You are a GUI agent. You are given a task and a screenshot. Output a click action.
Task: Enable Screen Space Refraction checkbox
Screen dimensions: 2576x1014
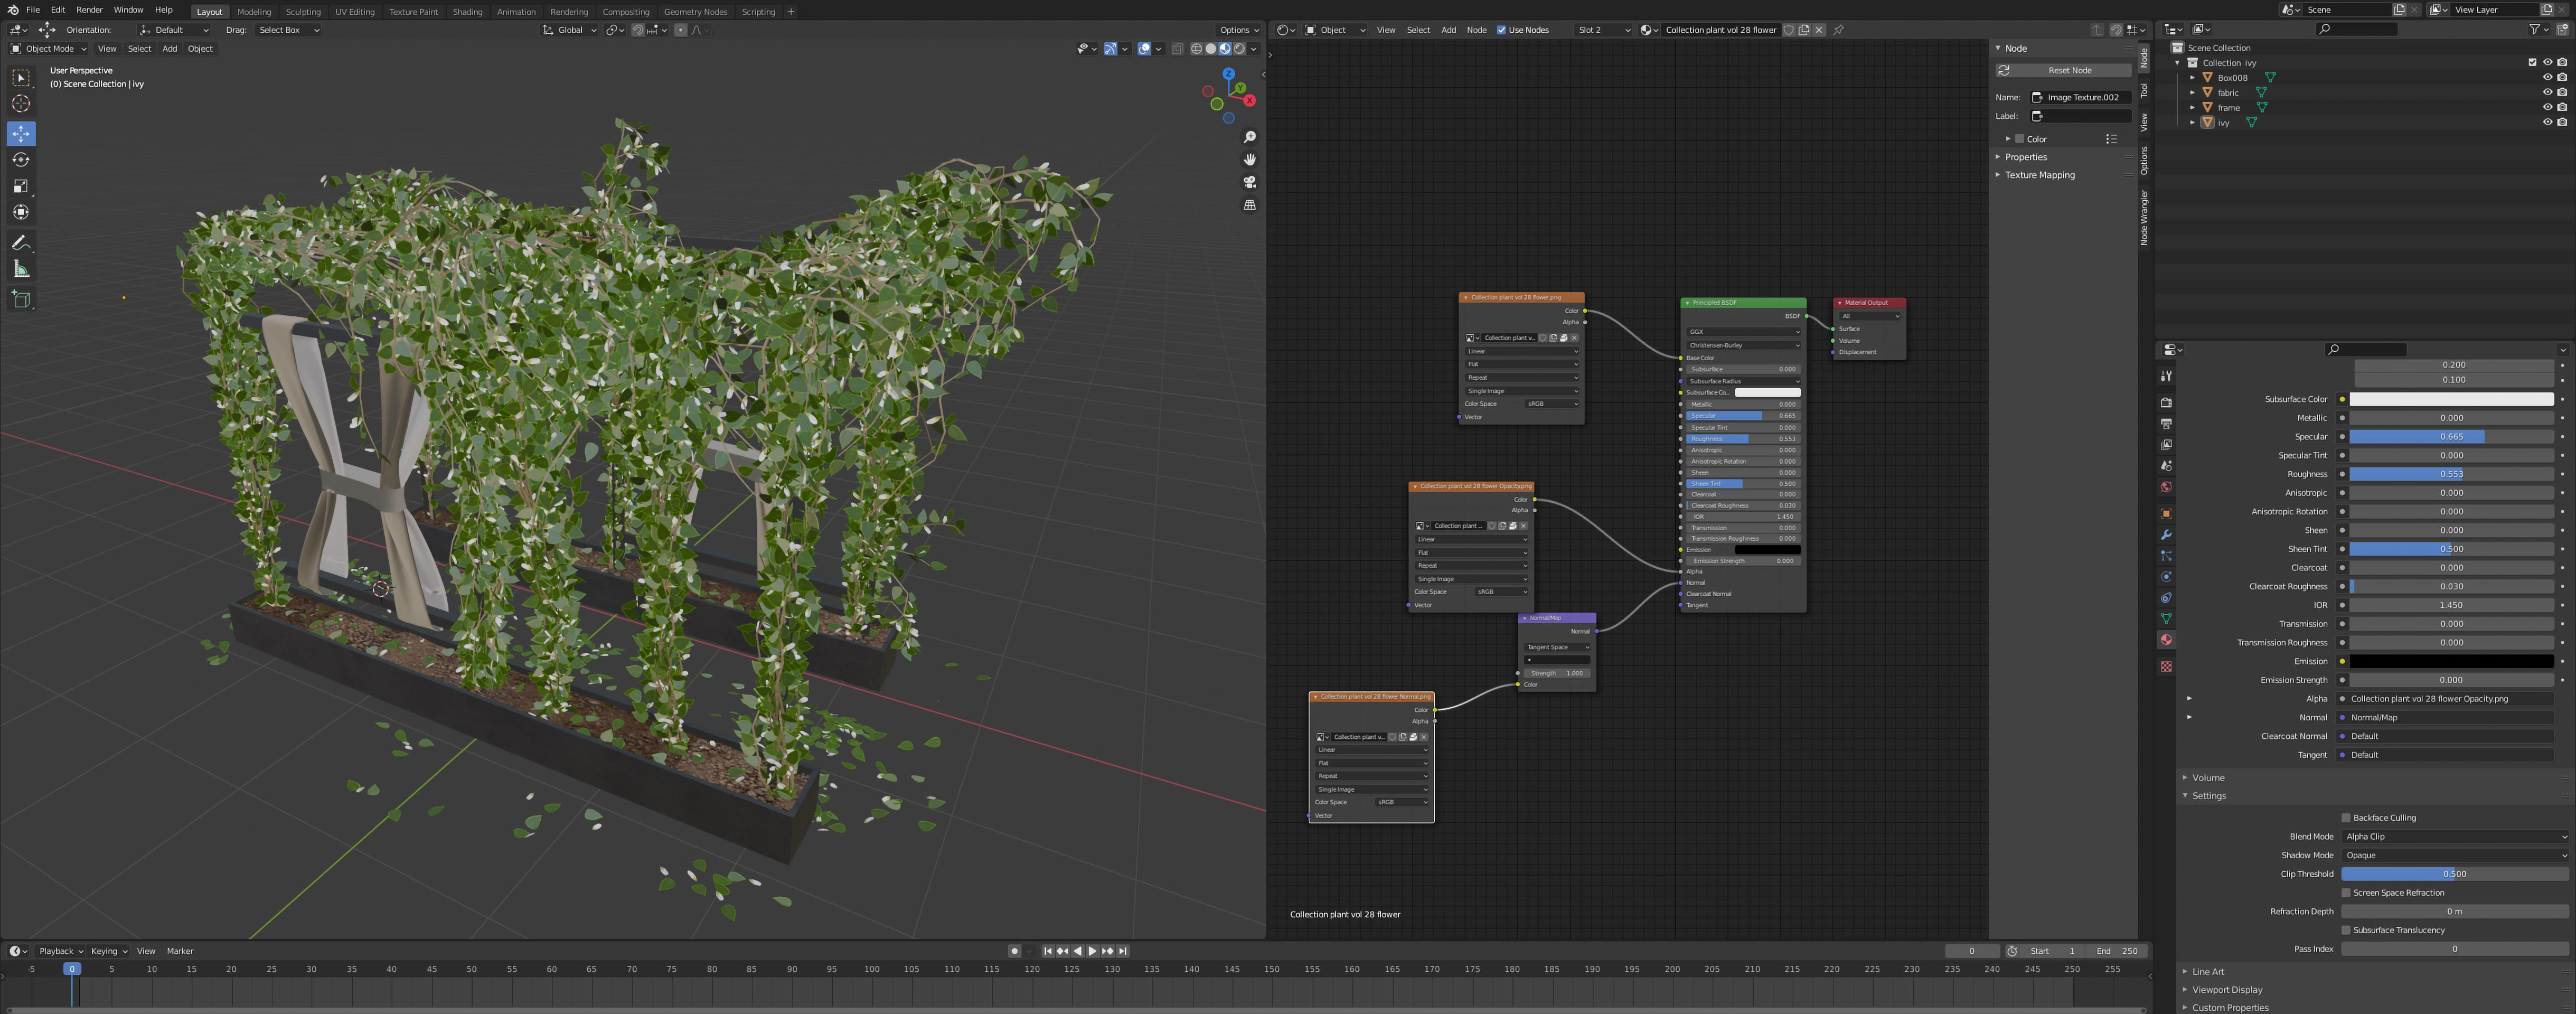pyautogui.click(x=2346, y=893)
